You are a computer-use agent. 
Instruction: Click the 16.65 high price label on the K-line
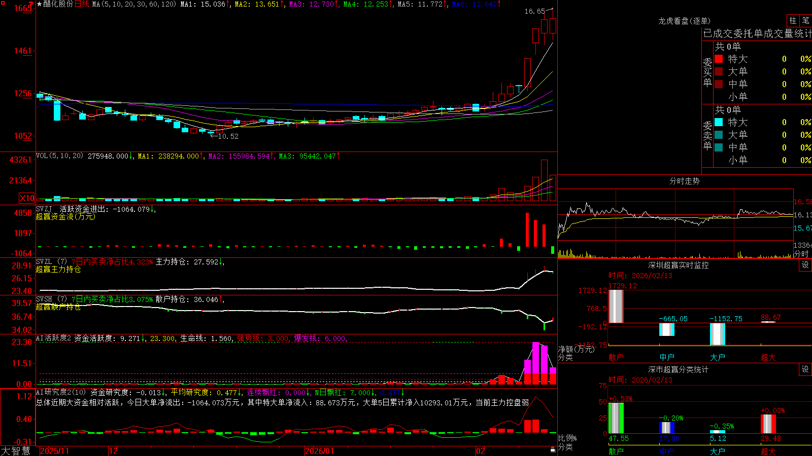point(534,11)
